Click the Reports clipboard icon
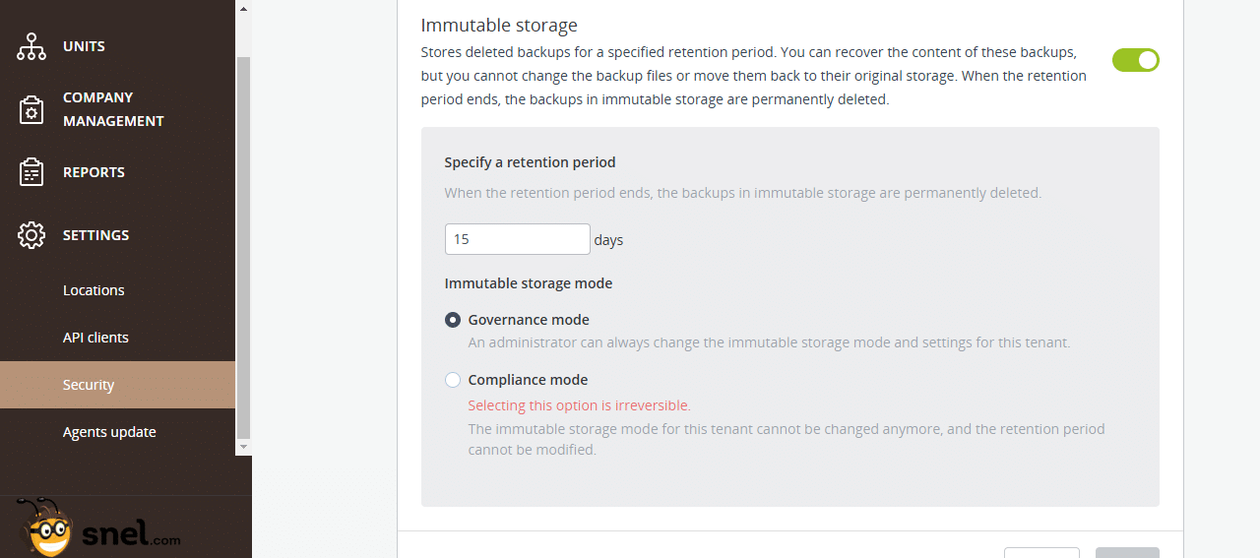Screen dimensions: 1260x558 [x=31, y=172]
